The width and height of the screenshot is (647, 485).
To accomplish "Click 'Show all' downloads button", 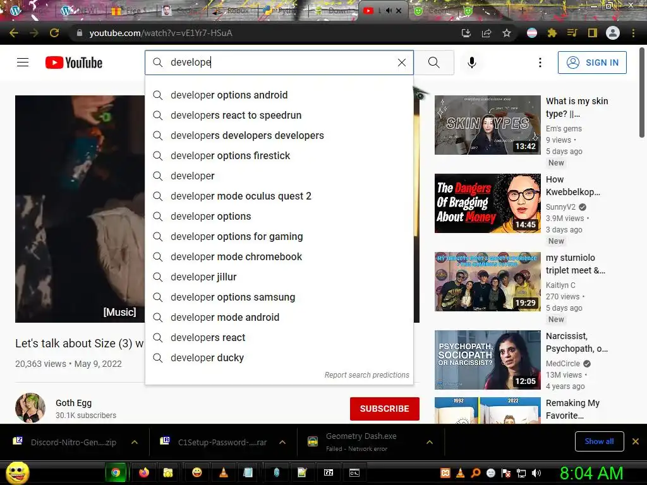I will [x=599, y=441].
